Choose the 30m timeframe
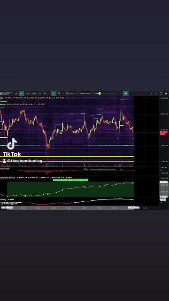Viewport: 169px width, 301px height. 33,94
